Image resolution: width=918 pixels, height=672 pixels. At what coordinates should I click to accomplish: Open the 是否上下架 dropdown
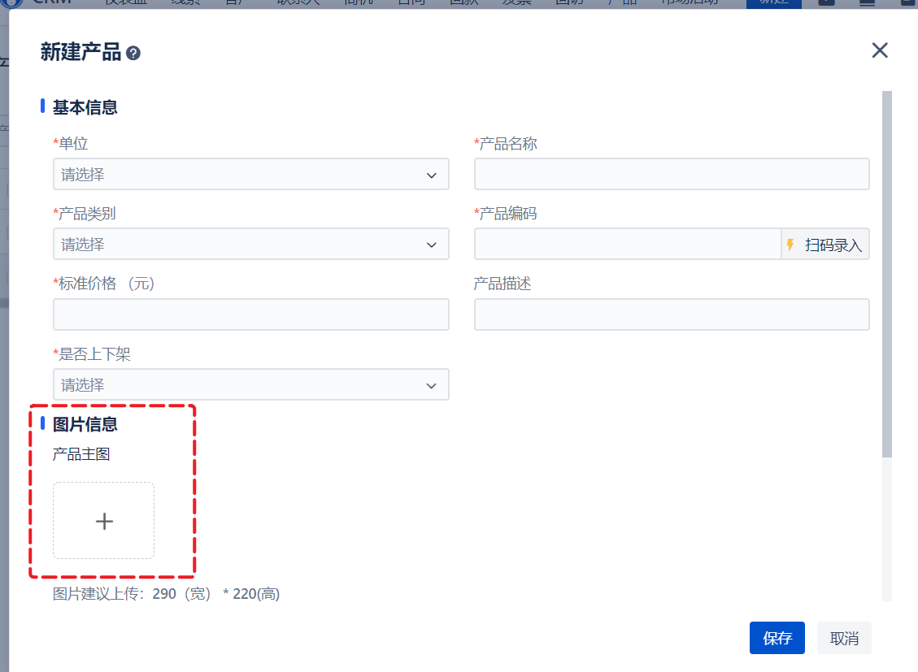(251, 385)
